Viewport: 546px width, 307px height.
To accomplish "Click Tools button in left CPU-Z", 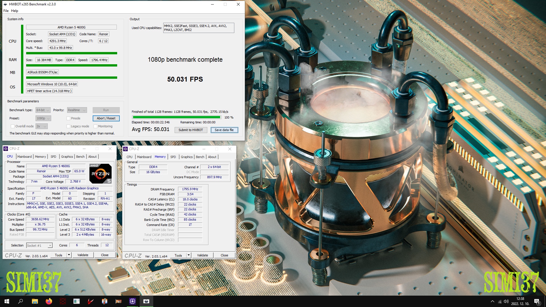I will tap(59, 255).
